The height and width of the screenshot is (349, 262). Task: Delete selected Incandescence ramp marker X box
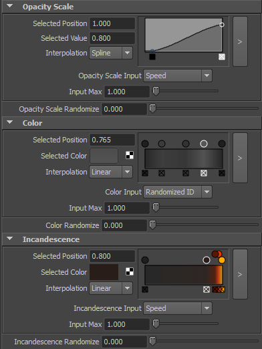(x=207, y=289)
